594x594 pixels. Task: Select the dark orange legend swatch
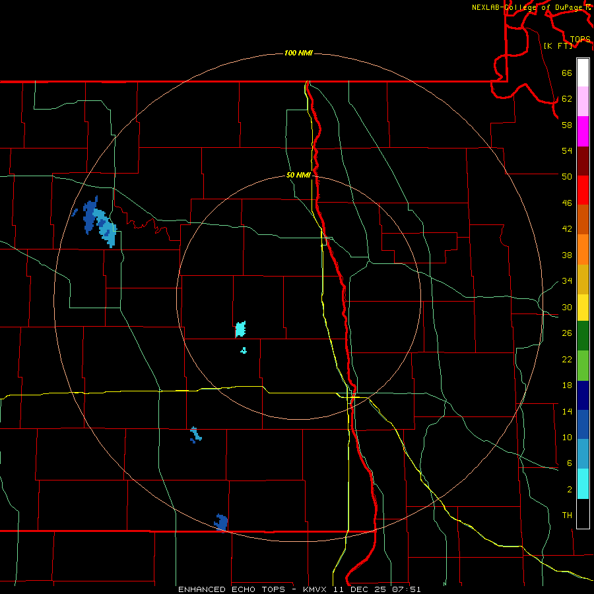583,219
